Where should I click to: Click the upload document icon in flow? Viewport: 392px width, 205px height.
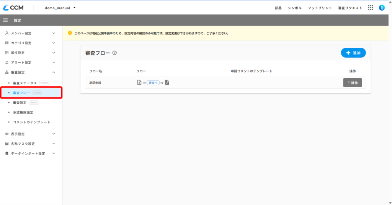click(x=139, y=82)
